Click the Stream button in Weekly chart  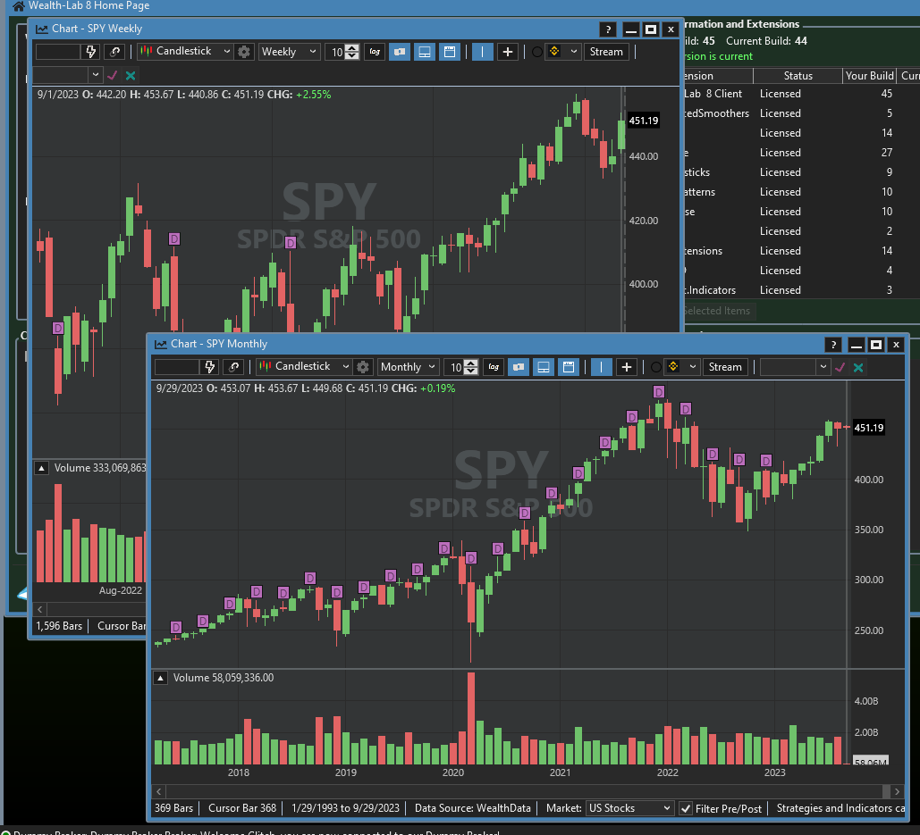point(605,52)
